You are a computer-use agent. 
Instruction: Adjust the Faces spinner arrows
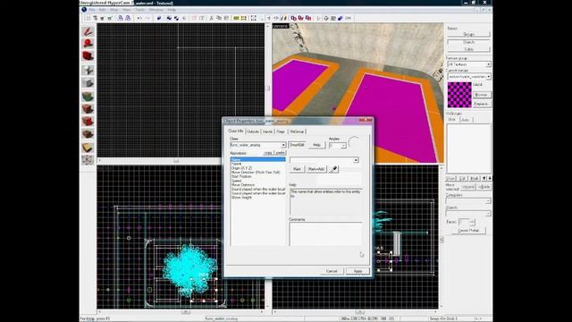click(x=473, y=222)
